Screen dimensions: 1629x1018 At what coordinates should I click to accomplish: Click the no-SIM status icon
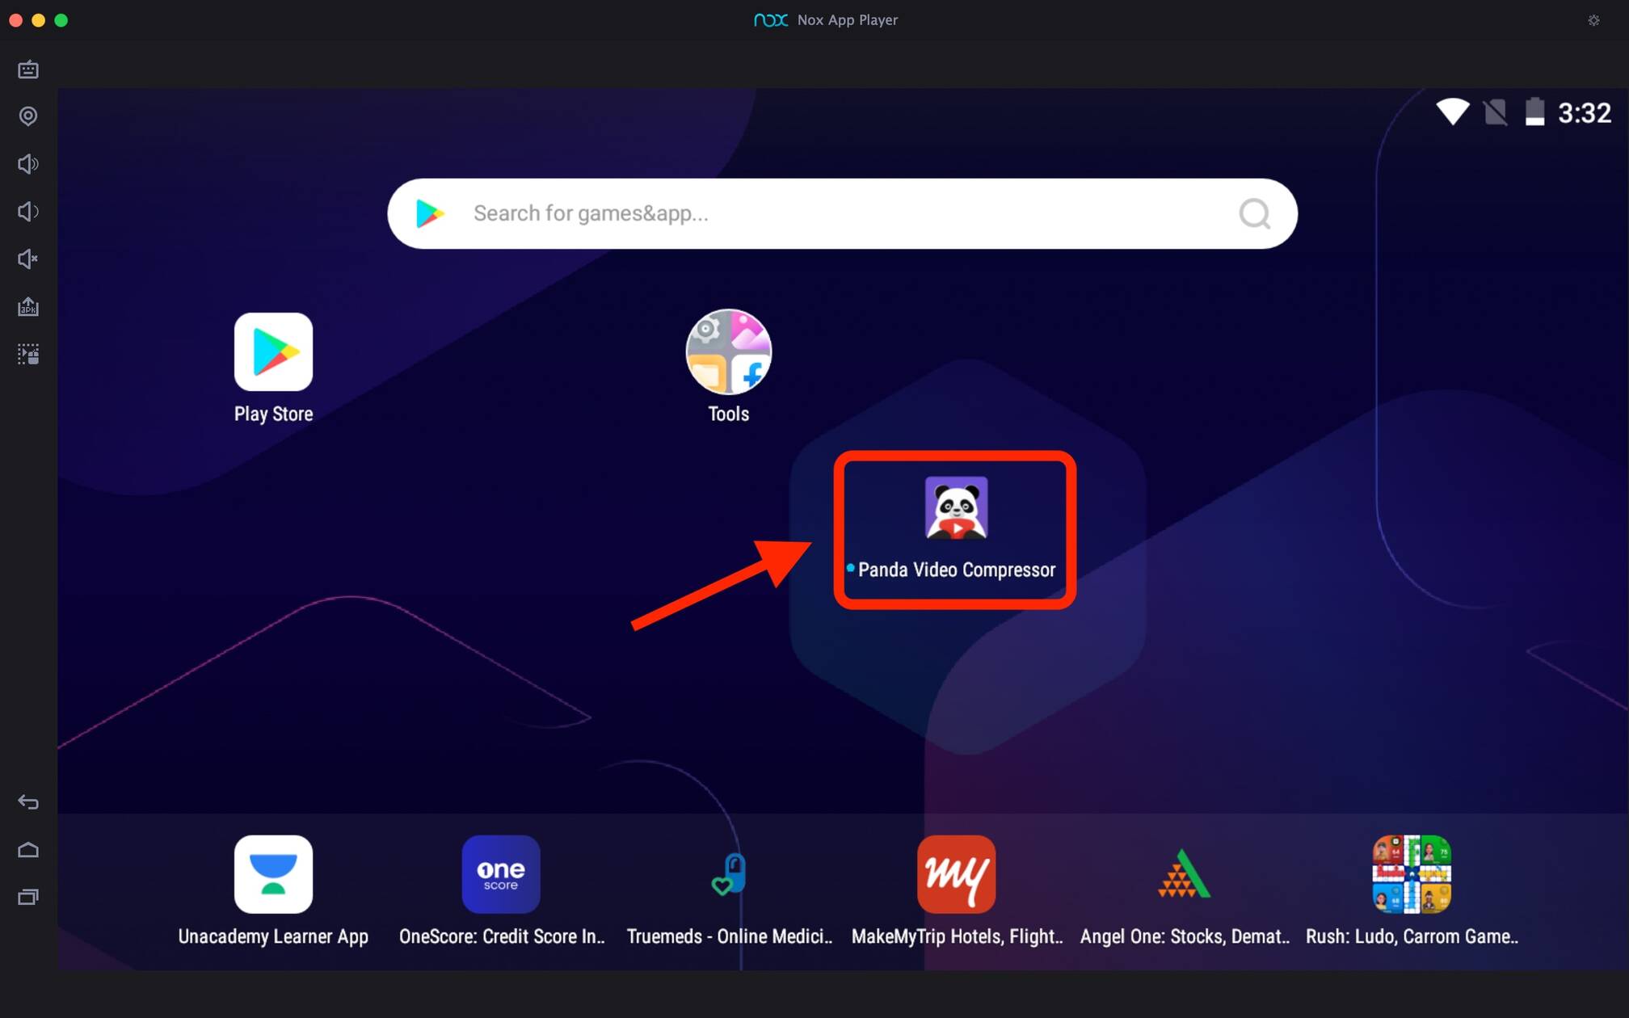tap(1495, 111)
